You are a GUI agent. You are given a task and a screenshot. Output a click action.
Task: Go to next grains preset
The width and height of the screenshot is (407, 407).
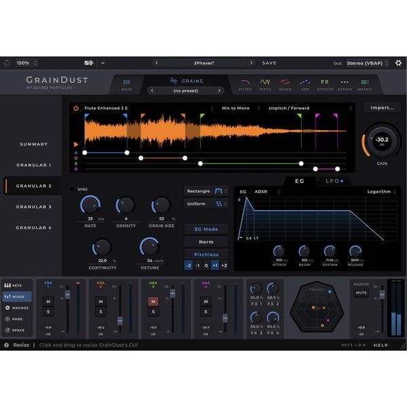[219, 91]
